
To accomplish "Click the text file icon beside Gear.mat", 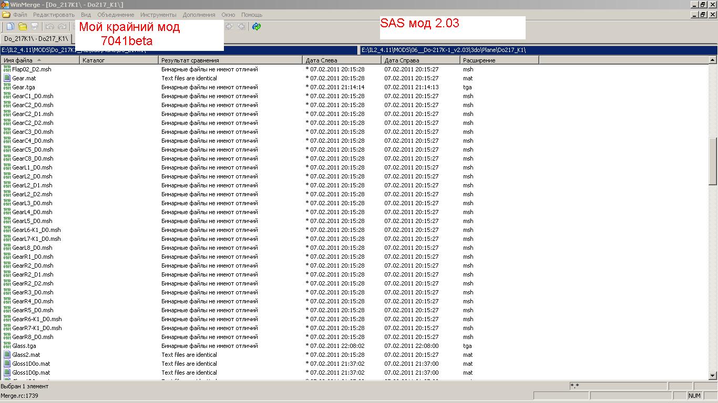I will point(7,78).
